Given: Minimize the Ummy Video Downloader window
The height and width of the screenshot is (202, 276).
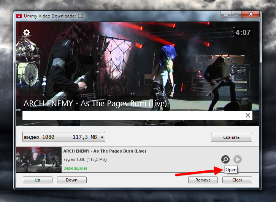Looking at the screenshot, I should [226, 14].
